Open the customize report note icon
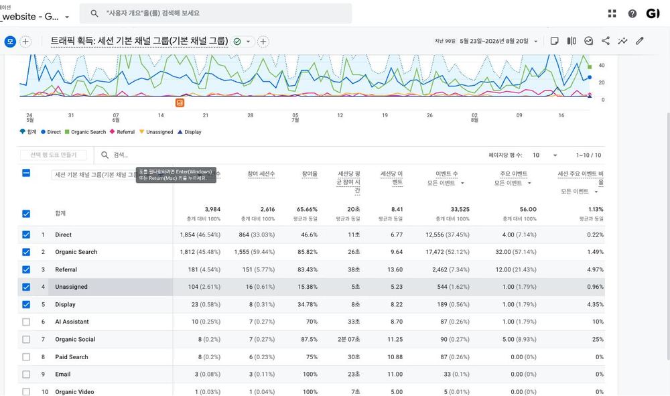 pyautogui.click(x=554, y=41)
